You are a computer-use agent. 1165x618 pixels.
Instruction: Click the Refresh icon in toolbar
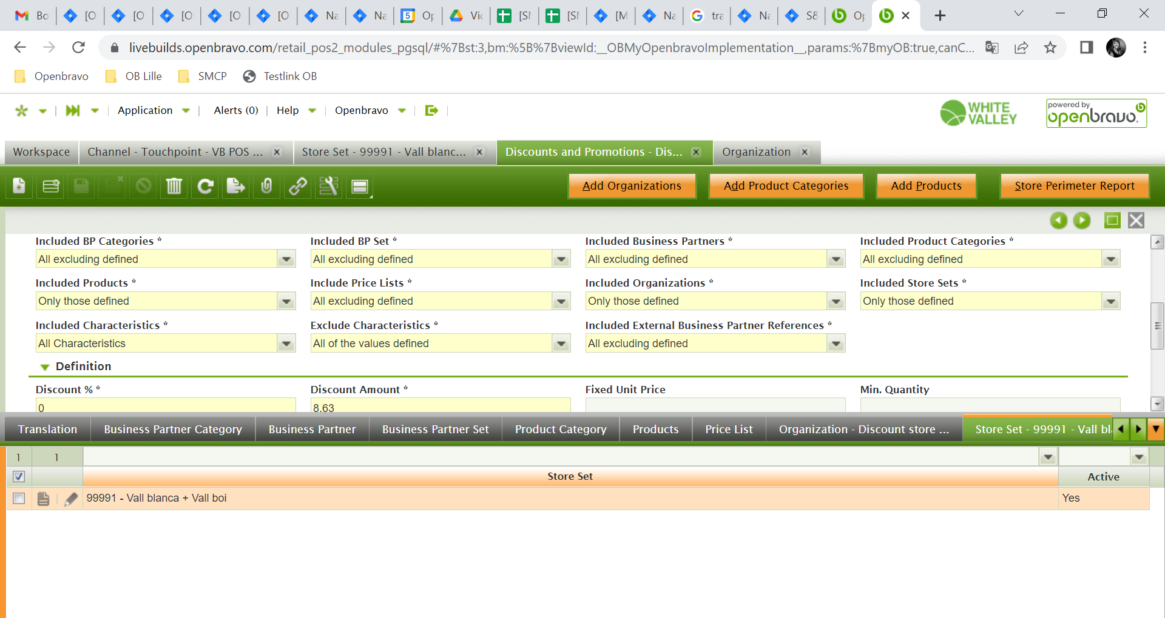pyautogui.click(x=205, y=186)
